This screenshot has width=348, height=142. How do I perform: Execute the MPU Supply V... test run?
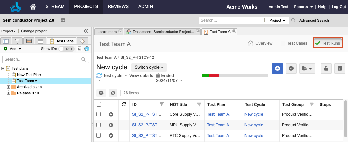(111, 125)
